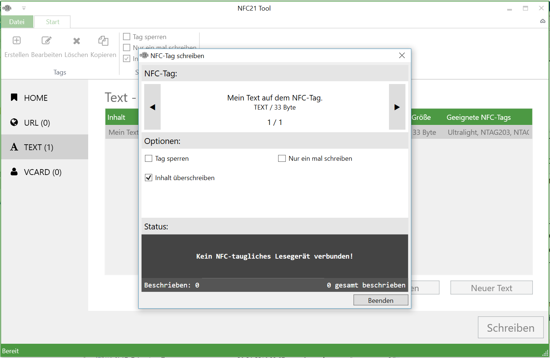Click the Geeignete NFC-Tags column header
Image resolution: width=550 pixels, height=358 pixels.
pyautogui.click(x=479, y=117)
